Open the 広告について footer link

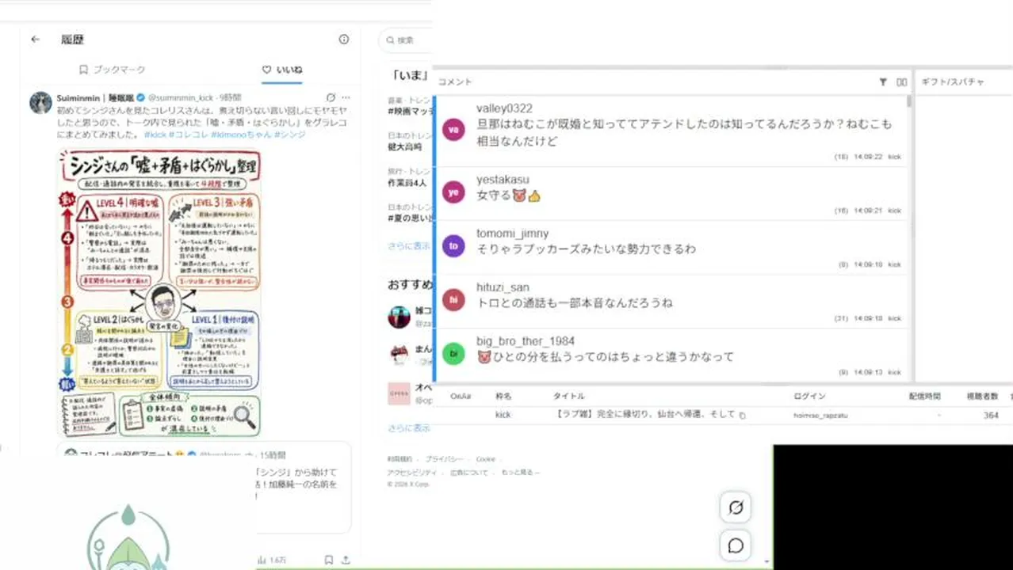tap(469, 473)
